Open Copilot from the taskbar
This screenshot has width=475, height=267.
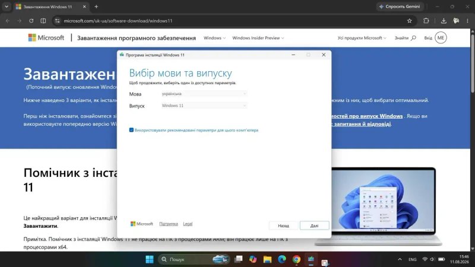tap(253, 259)
